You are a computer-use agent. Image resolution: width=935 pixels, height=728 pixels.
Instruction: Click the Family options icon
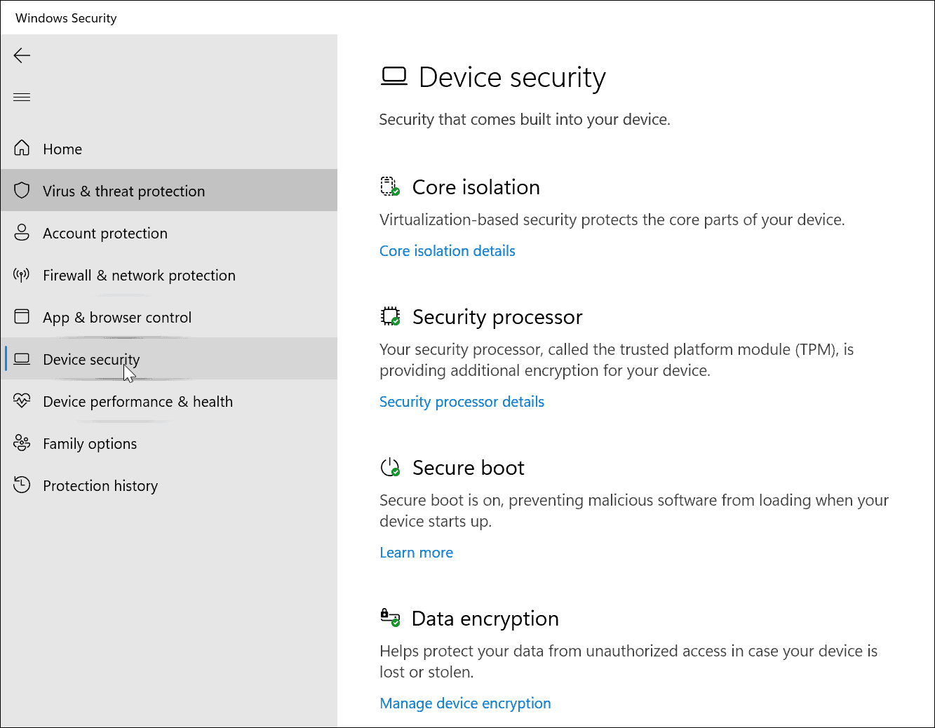(x=22, y=443)
